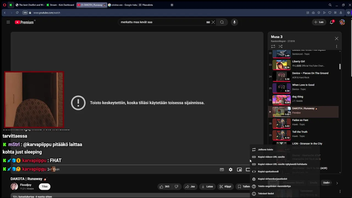The height and width of the screenshot is (198, 352).
Task: Open a new browser tab
Action: tap(172, 5)
